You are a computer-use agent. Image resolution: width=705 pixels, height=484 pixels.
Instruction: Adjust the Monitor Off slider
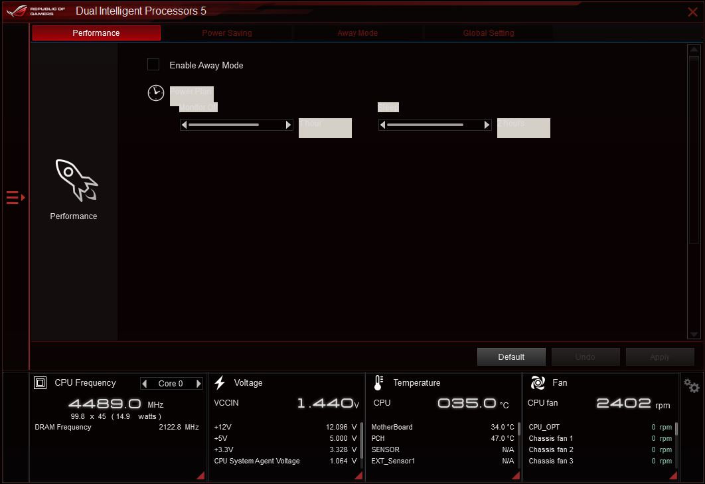(x=236, y=124)
